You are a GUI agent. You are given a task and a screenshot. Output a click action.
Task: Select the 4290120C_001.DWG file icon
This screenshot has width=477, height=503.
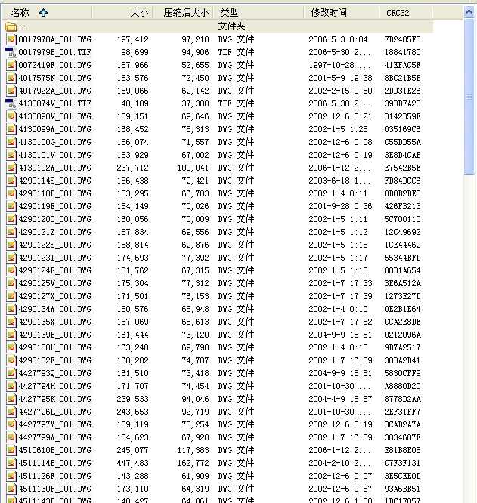coord(11,219)
